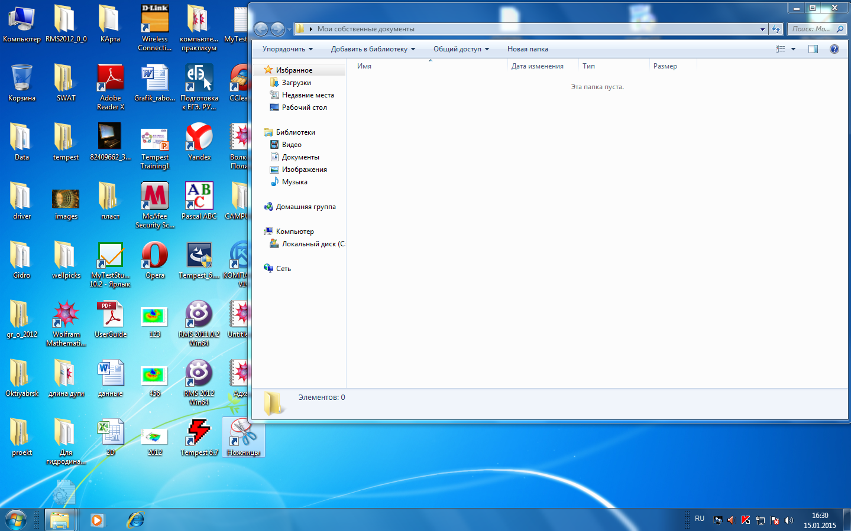Open the Корзина recycle bin icon
851x531 pixels.
[x=22, y=83]
